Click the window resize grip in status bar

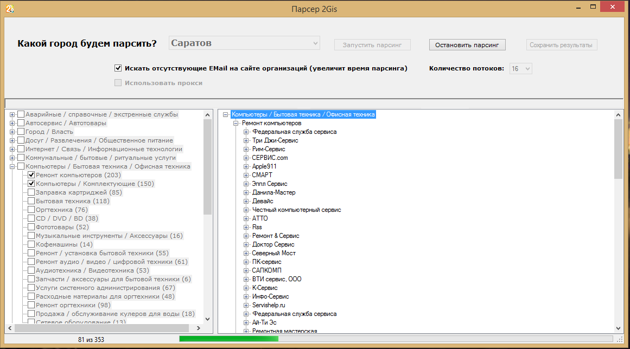click(620, 339)
